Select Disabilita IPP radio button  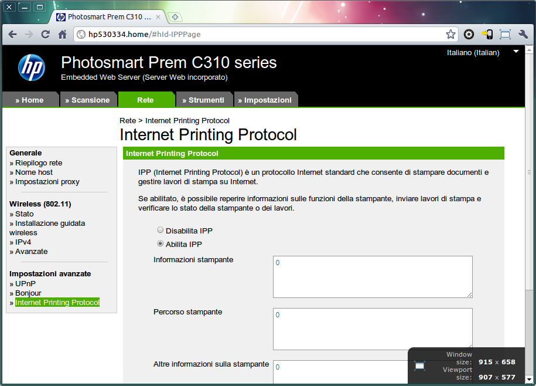pyautogui.click(x=160, y=230)
